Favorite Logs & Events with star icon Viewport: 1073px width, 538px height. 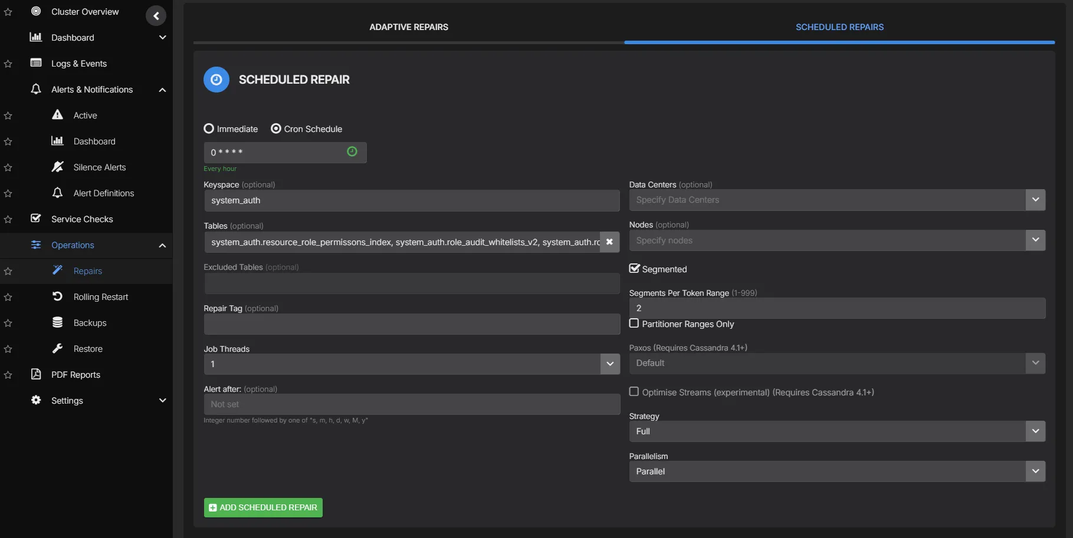(8, 64)
